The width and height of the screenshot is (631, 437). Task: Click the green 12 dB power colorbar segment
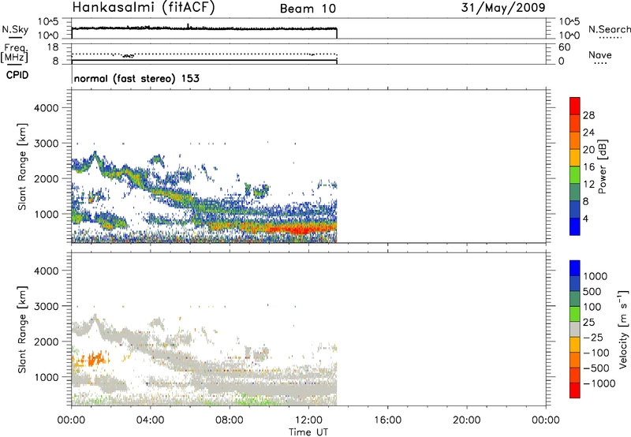click(575, 174)
